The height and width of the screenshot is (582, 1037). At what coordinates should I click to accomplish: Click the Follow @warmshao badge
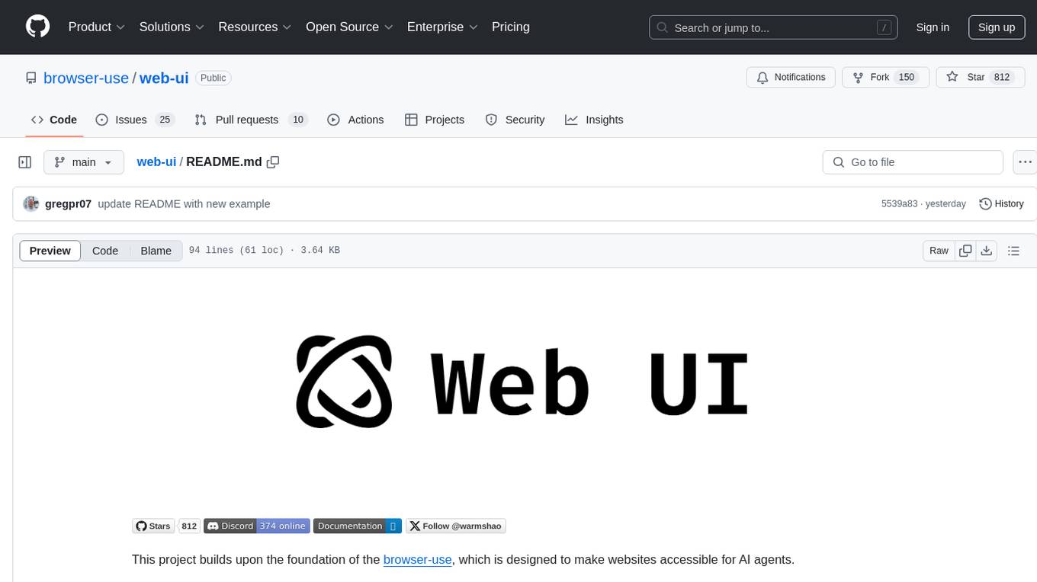pyautogui.click(x=455, y=526)
